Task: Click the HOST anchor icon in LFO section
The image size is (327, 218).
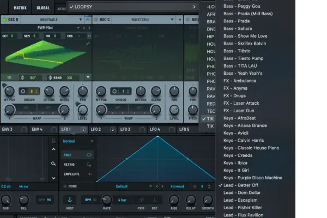Action: (x=69, y=200)
